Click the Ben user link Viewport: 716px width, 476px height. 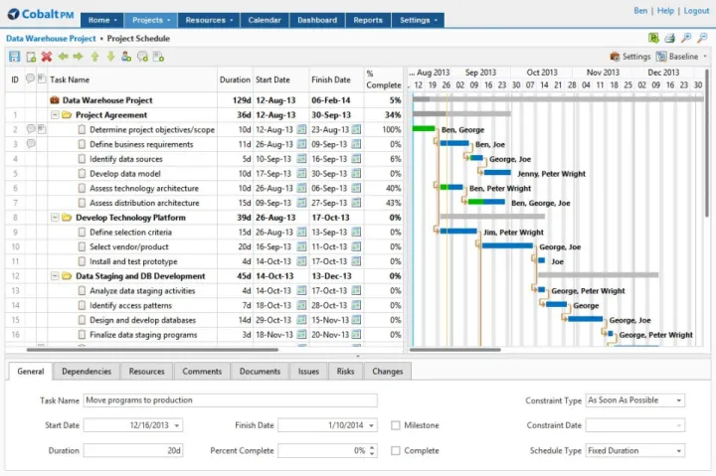coord(640,11)
